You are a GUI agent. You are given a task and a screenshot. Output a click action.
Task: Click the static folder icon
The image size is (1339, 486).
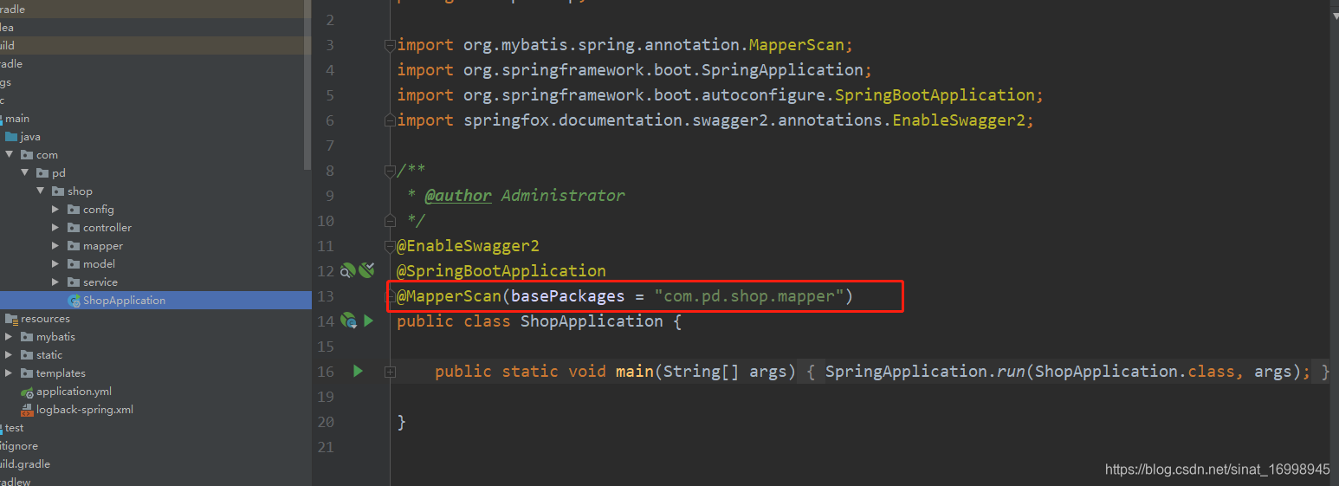pos(27,355)
